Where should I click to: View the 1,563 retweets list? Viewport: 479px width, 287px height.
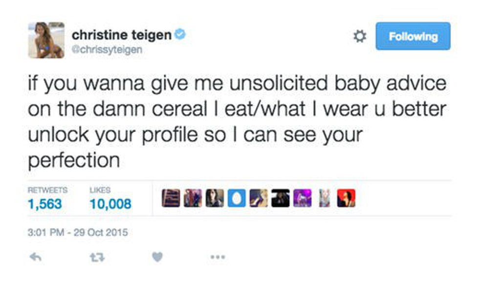[45, 204]
